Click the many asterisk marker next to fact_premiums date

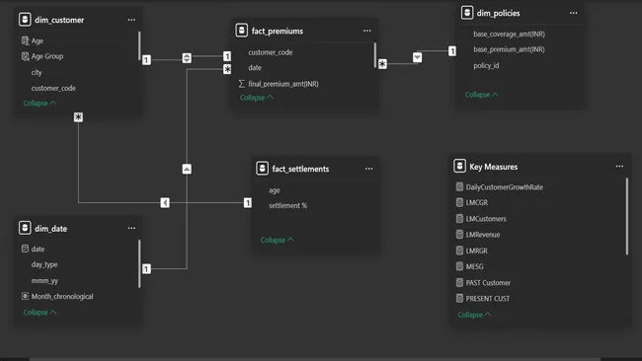tap(227, 69)
